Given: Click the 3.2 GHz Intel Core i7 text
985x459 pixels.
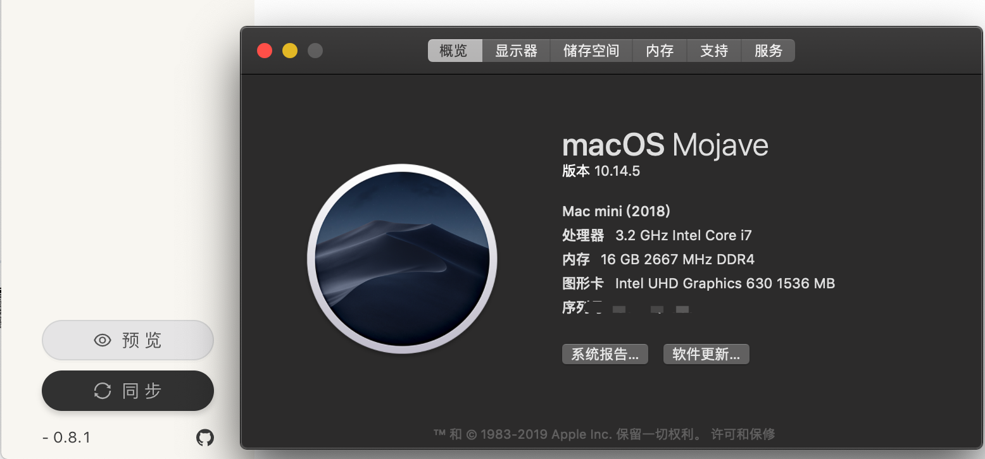Looking at the screenshot, I should (x=684, y=235).
